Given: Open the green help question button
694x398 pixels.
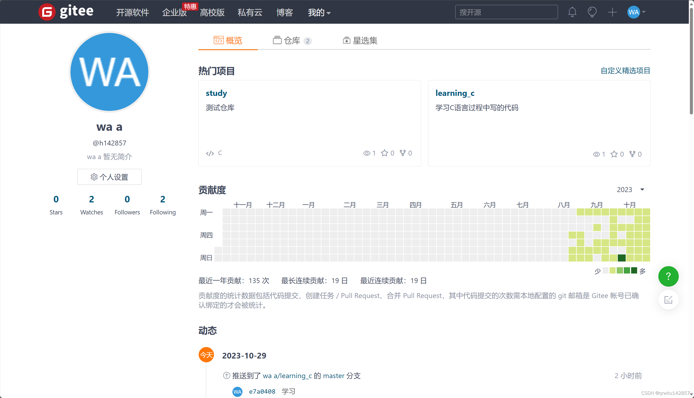Looking at the screenshot, I should 668,276.
